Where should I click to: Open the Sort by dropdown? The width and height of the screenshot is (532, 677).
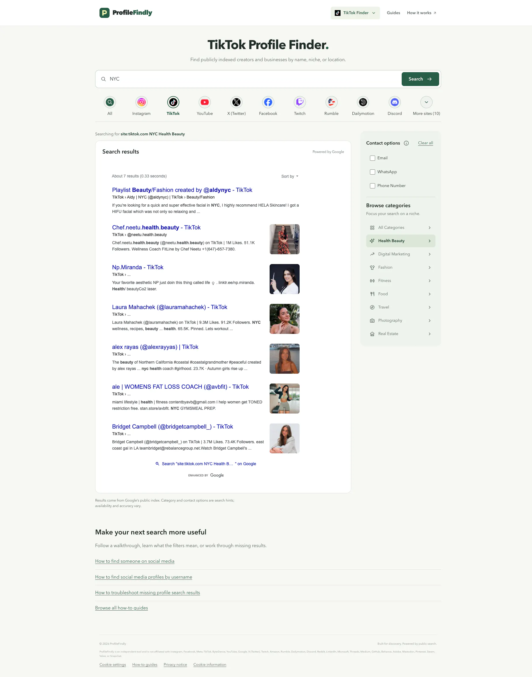click(290, 176)
